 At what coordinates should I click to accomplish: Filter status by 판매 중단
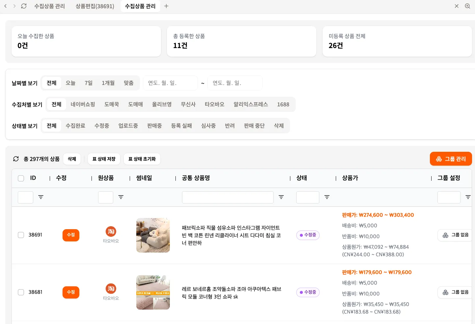tap(254, 126)
